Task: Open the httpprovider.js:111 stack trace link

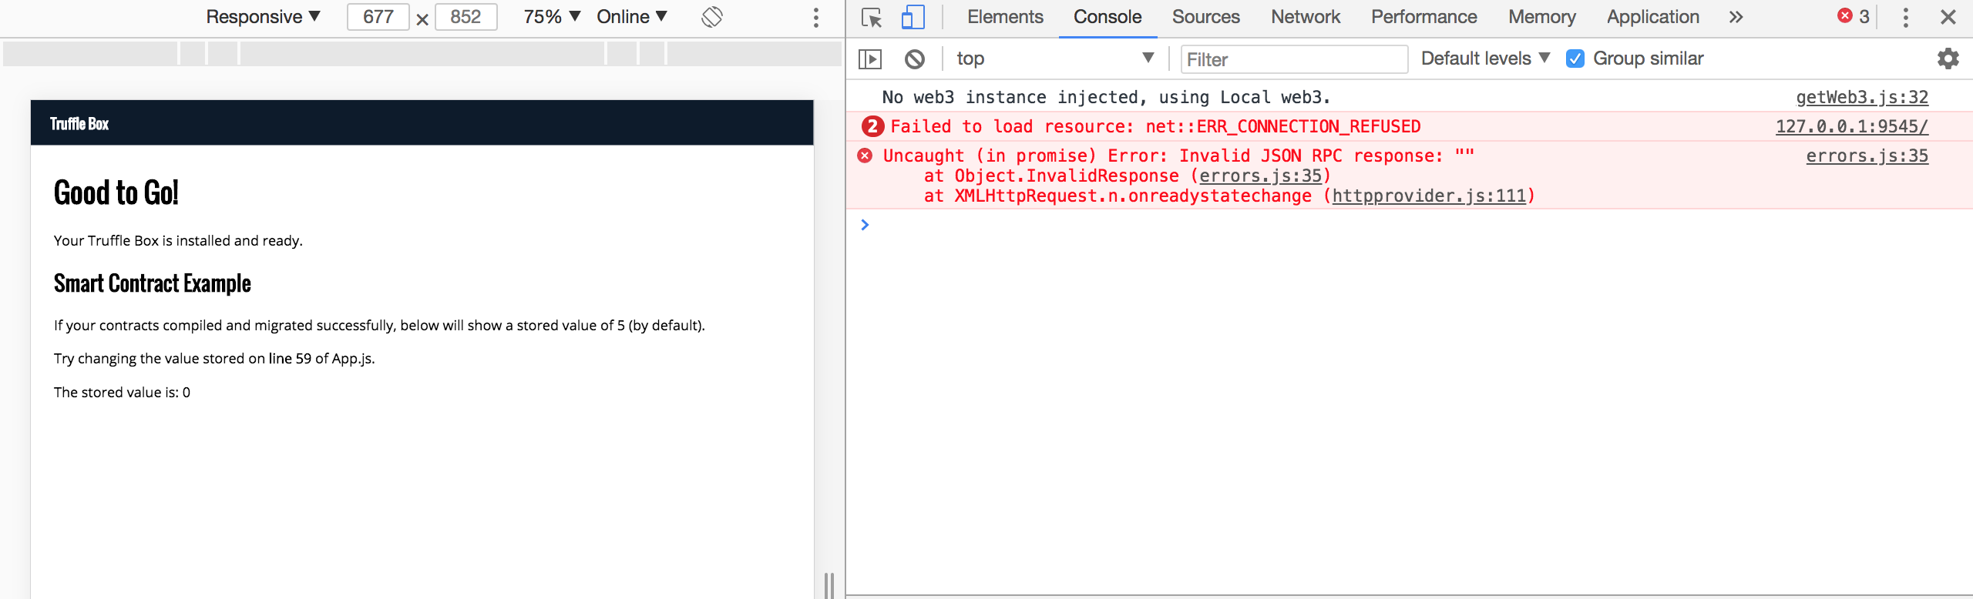Action: click(x=1429, y=196)
